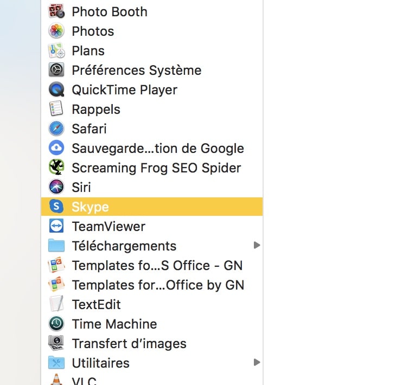The width and height of the screenshot is (396, 385).
Task: Expand the Utilitaires submenu arrow
Action: pyautogui.click(x=257, y=362)
